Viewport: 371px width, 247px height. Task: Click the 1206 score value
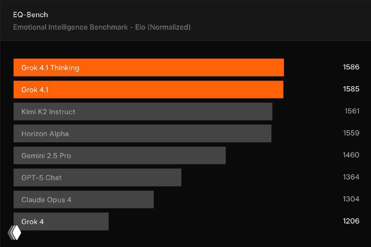(x=351, y=221)
